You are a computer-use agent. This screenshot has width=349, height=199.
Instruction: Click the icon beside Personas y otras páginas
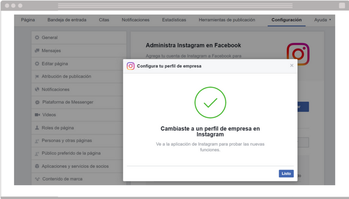point(37,141)
